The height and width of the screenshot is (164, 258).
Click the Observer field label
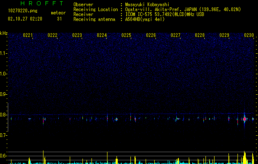click(x=83, y=5)
